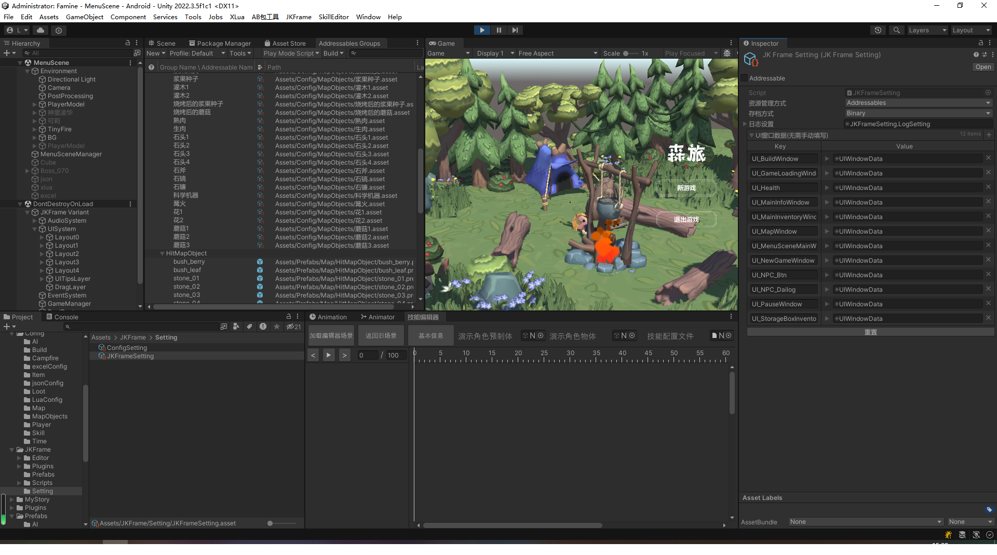Click the 新游戏 button in Game view
The height and width of the screenshot is (555, 997).
pyautogui.click(x=686, y=188)
